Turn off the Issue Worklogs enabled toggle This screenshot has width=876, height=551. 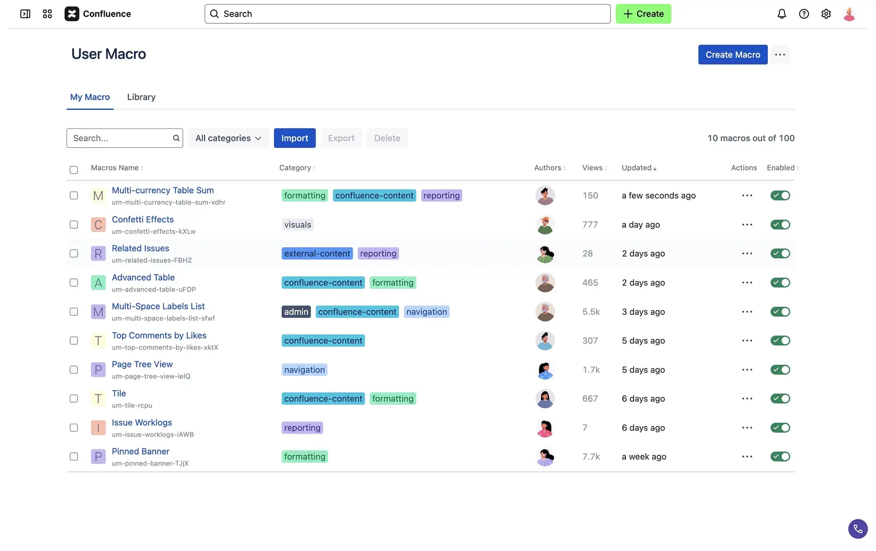click(780, 428)
